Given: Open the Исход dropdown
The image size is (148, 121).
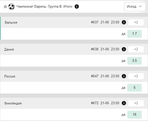Looking at the screenshot, I should point(135,7).
